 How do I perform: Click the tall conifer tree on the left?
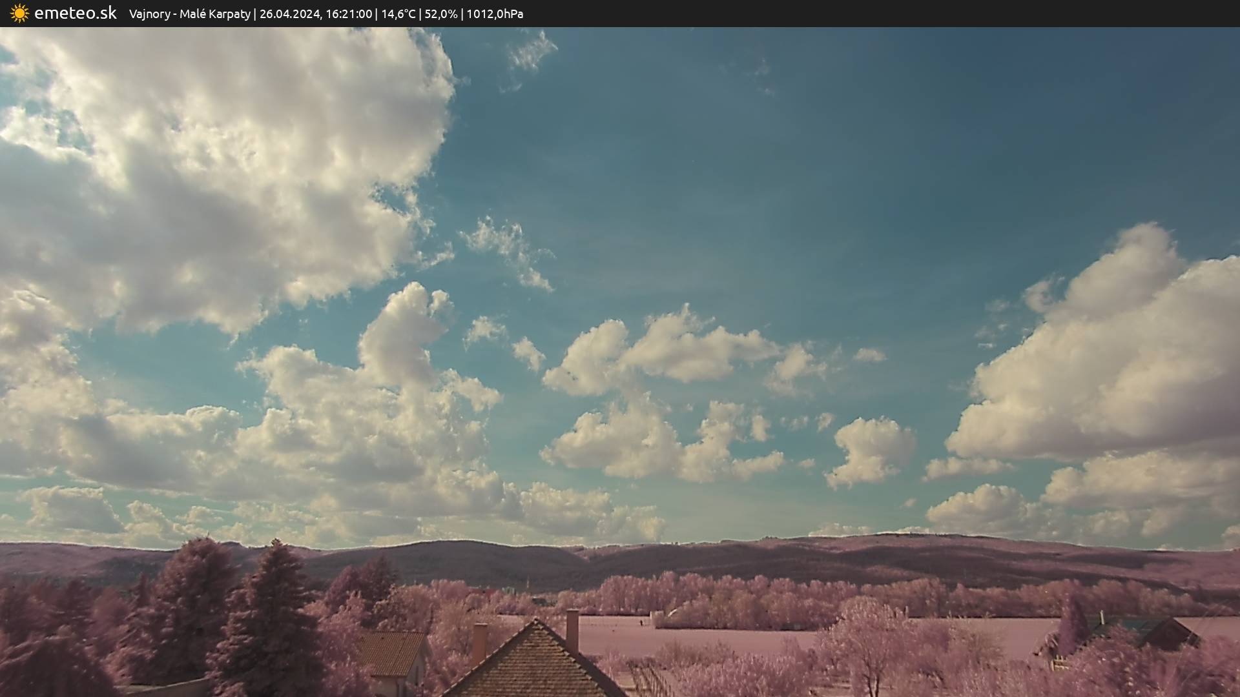pyautogui.click(x=271, y=620)
